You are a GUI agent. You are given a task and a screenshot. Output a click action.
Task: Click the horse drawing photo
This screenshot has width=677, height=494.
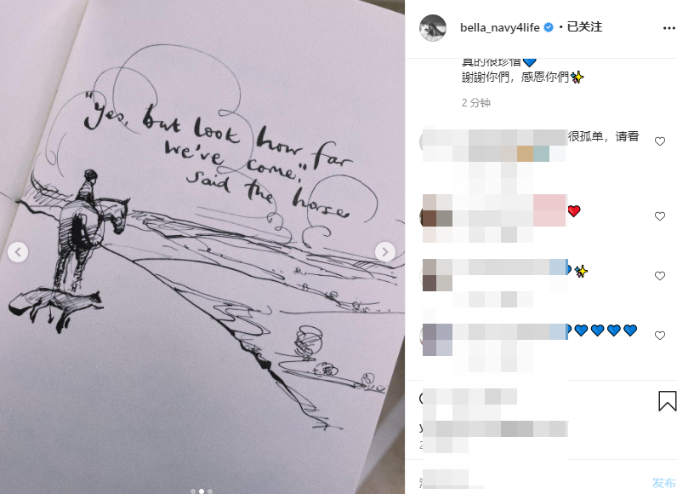202,247
